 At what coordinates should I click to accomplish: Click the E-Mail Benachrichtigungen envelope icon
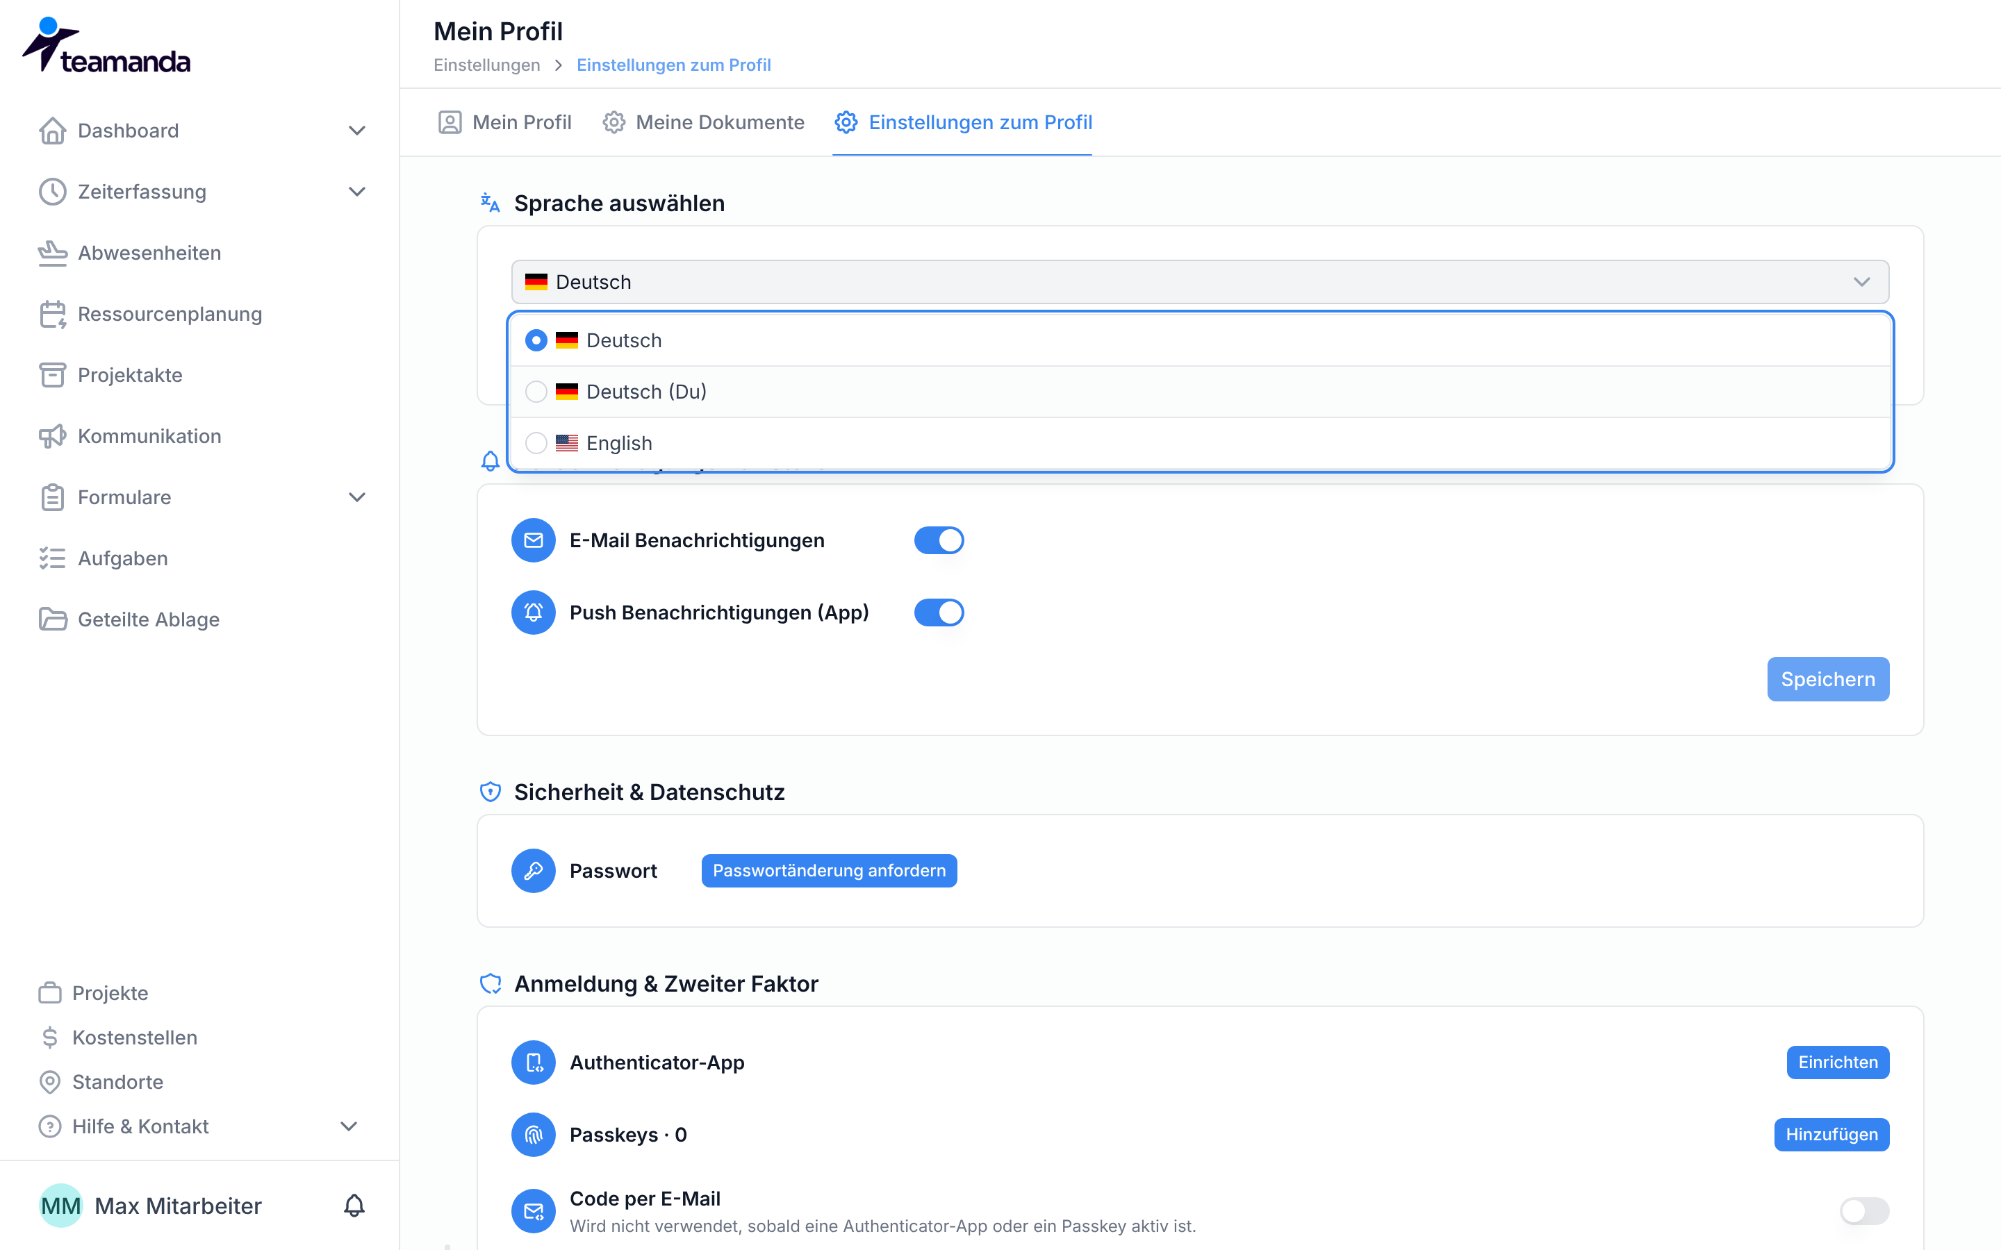pyautogui.click(x=534, y=541)
